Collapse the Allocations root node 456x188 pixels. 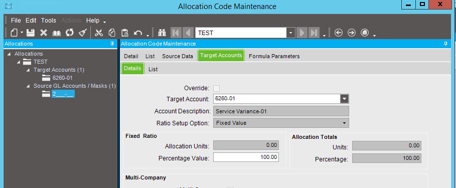tap(10, 54)
